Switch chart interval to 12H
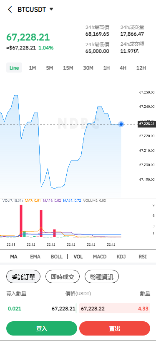This screenshot has height=341, width=156. [141, 68]
